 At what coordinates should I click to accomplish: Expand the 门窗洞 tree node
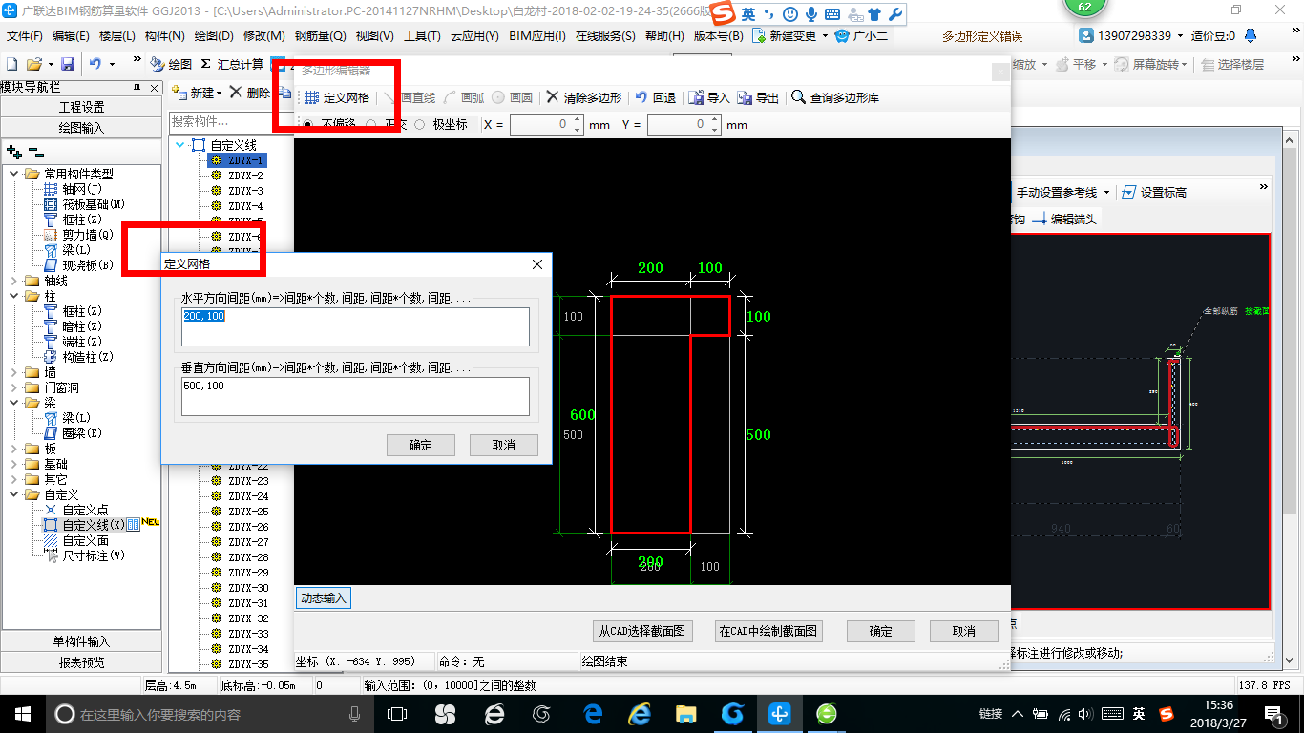[x=14, y=387]
